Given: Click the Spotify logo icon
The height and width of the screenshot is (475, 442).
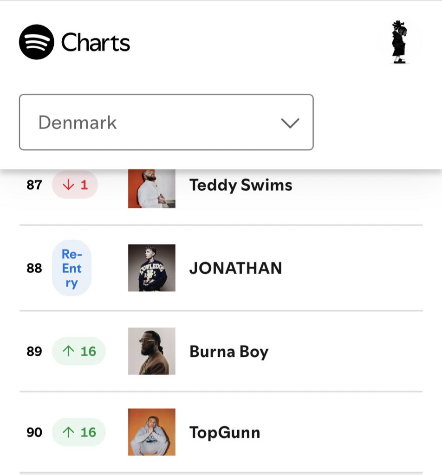Looking at the screenshot, I should [37, 42].
